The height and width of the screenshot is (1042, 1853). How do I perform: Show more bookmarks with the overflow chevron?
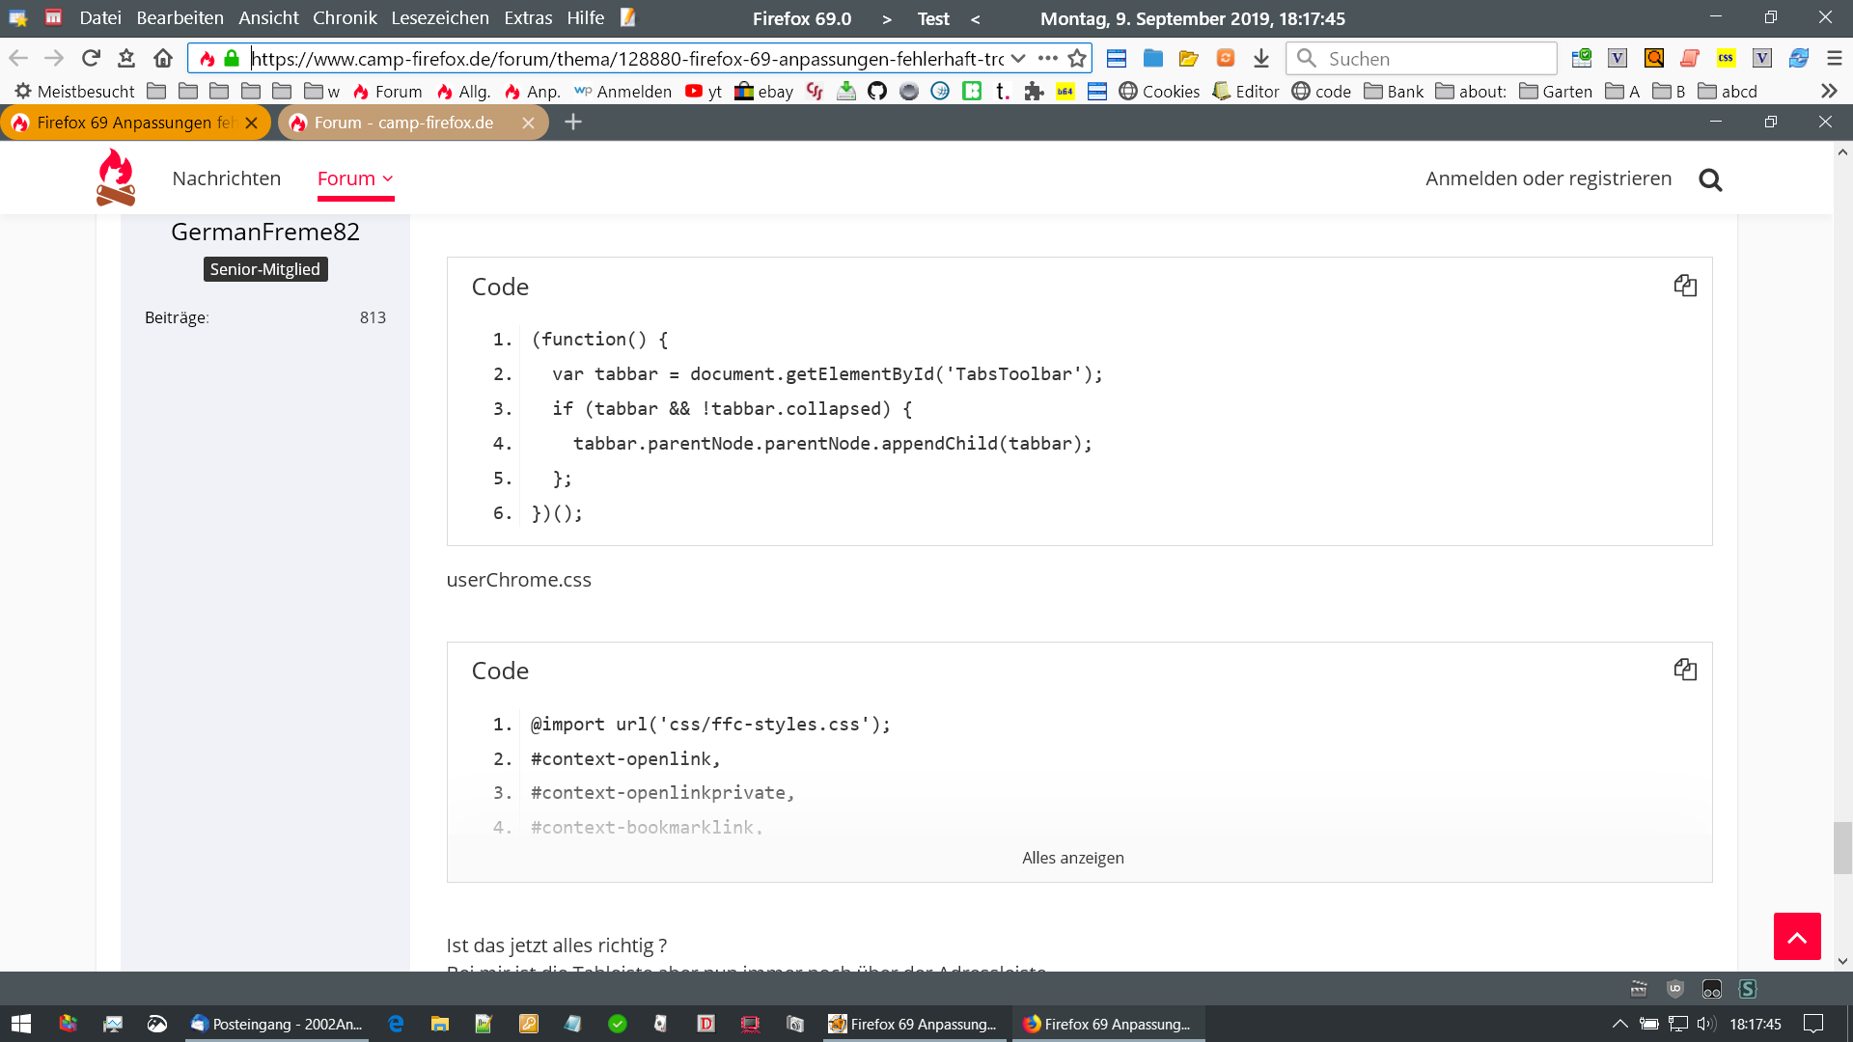point(1829,92)
